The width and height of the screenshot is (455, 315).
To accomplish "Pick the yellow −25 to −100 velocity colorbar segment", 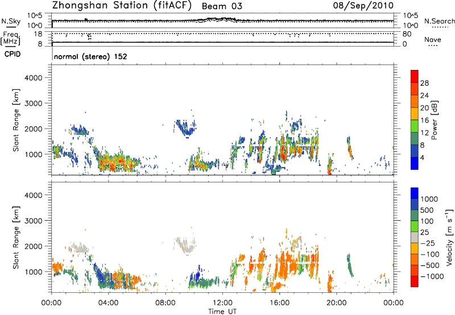I will (x=415, y=248).
